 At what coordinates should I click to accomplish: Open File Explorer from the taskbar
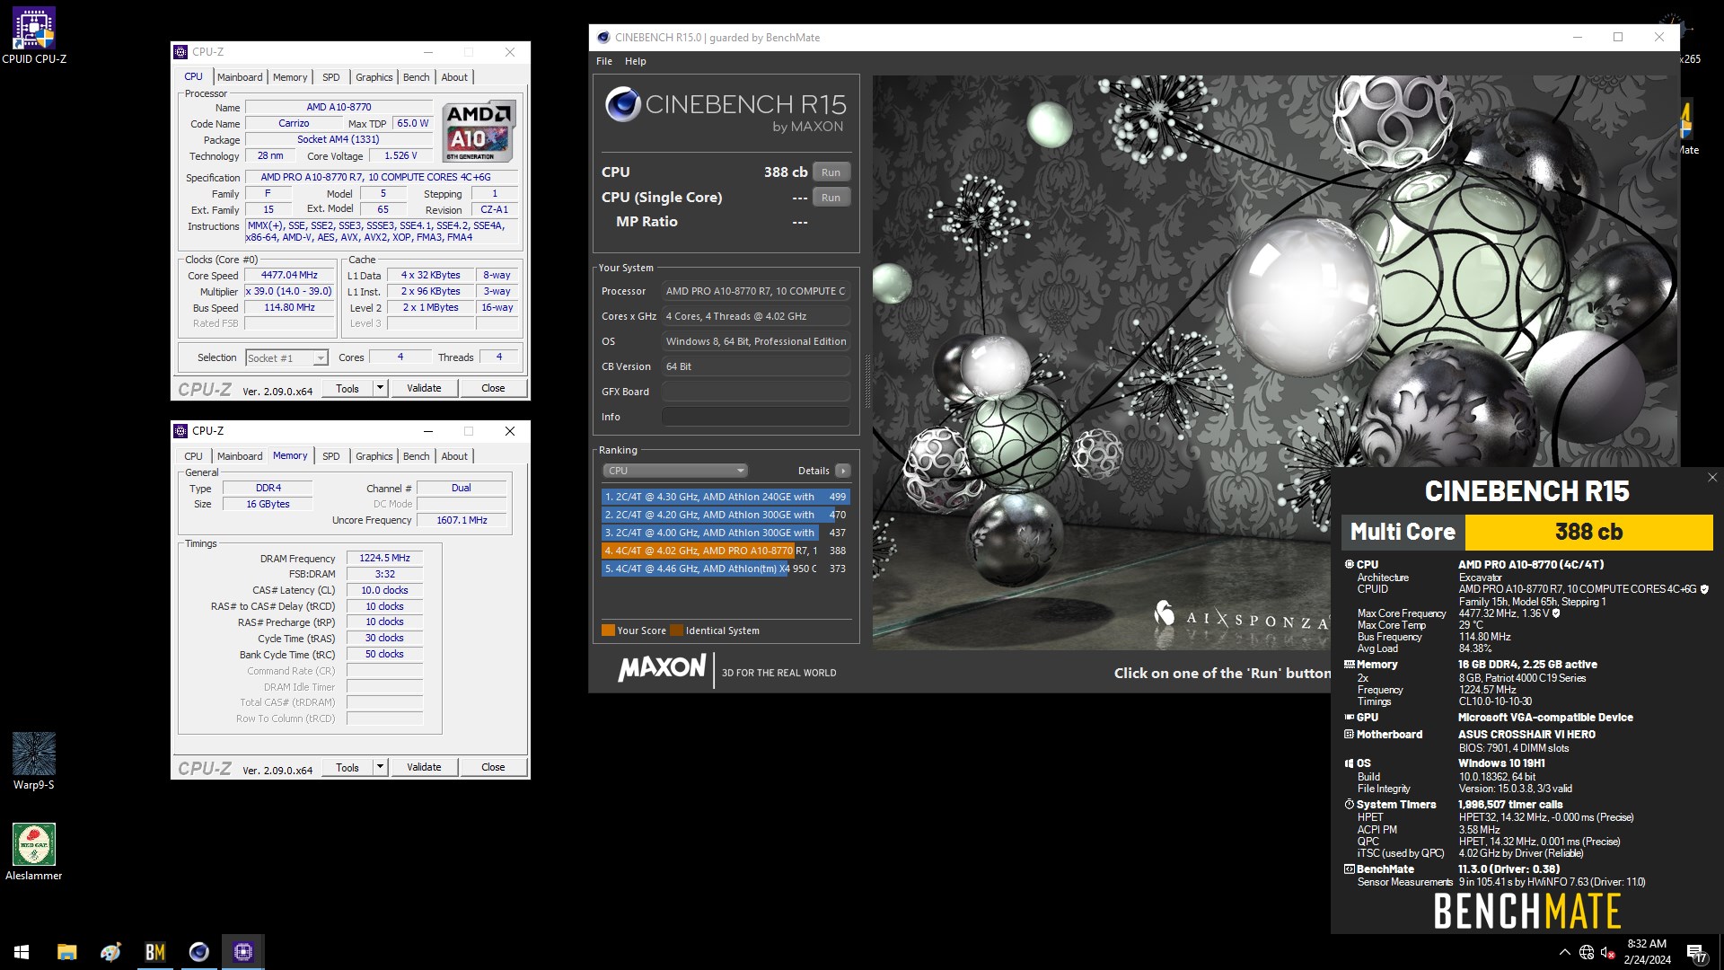click(66, 952)
